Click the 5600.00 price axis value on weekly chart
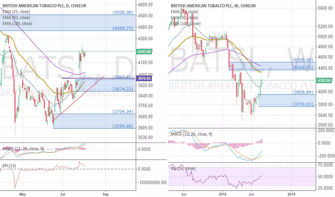The width and height of the screenshot is (335, 197). point(325,8)
